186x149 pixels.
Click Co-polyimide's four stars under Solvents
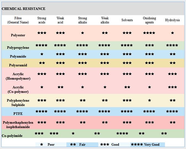[x=122, y=134]
